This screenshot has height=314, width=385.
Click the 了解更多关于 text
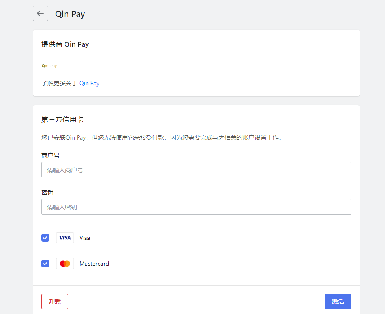[x=59, y=83]
